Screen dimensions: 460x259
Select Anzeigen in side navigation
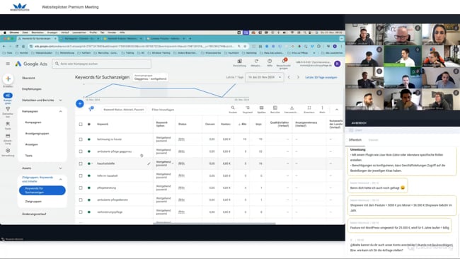[31, 144]
